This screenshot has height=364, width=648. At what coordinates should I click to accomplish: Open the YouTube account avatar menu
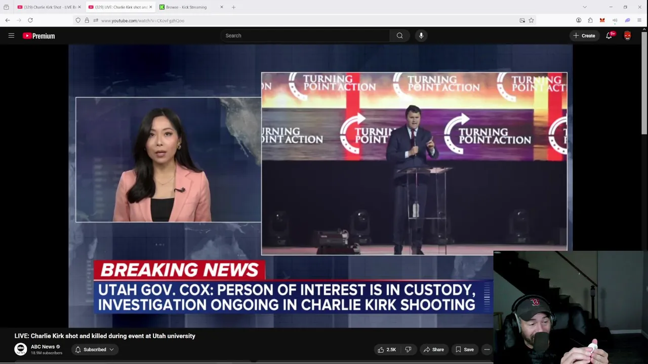[x=628, y=35]
